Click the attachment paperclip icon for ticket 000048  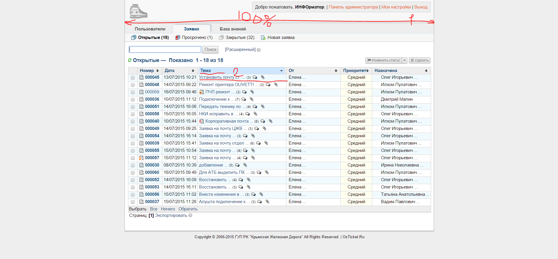tap(276, 85)
